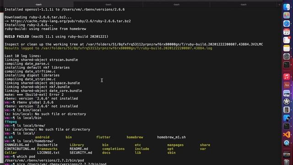Open QuickTime Player from the dock
This screenshot has height=165, width=293.
[287, 143]
